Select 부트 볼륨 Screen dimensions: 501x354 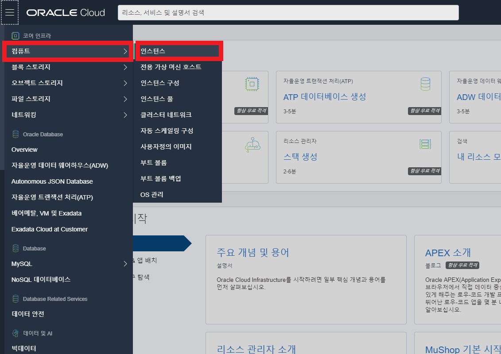(x=154, y=163)
